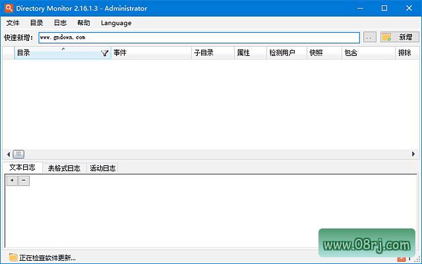Click the horizontal scrollbar right arrow
The width and height of the screenshot is (422, 264).
pyautogui.click(x=413, y=154)
